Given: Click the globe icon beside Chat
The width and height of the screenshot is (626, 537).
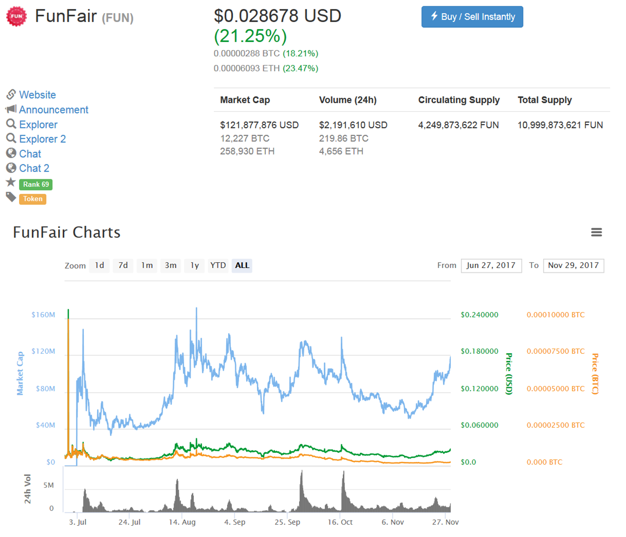Looking at the screenshot, I should coord(11,153).
